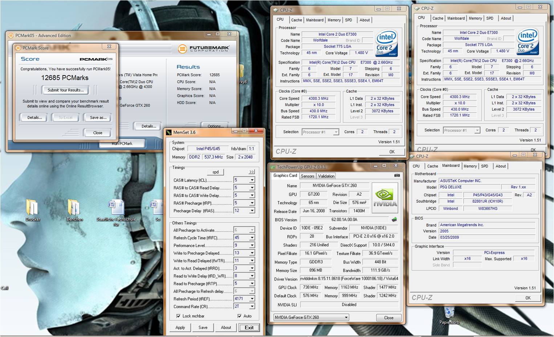
Task: Open Performance Level dropdown in MemSet
Action: (252, 245)
